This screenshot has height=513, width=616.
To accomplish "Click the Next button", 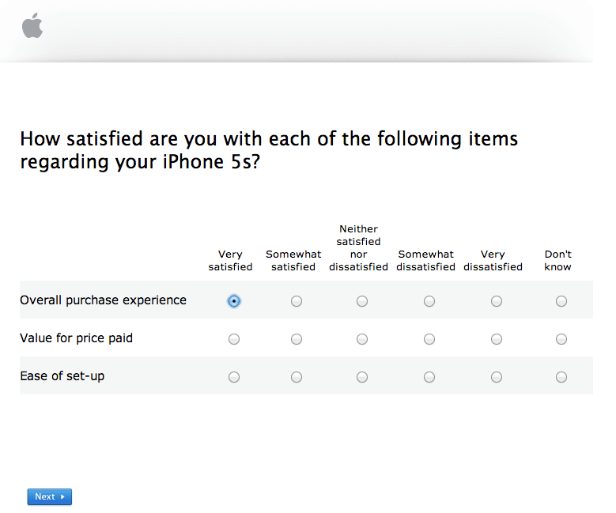I will point(50,496).
